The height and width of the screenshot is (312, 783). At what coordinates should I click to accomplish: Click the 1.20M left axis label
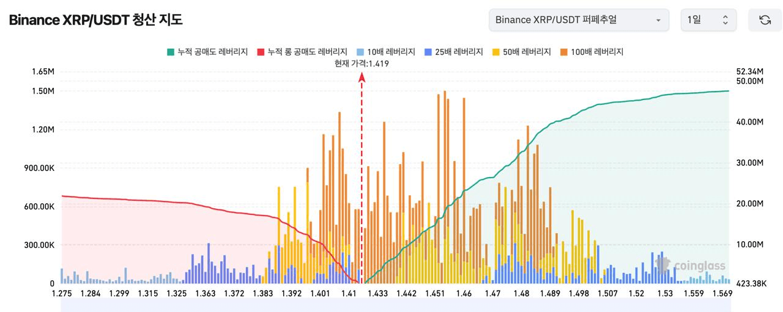click(x=43, y=129)
